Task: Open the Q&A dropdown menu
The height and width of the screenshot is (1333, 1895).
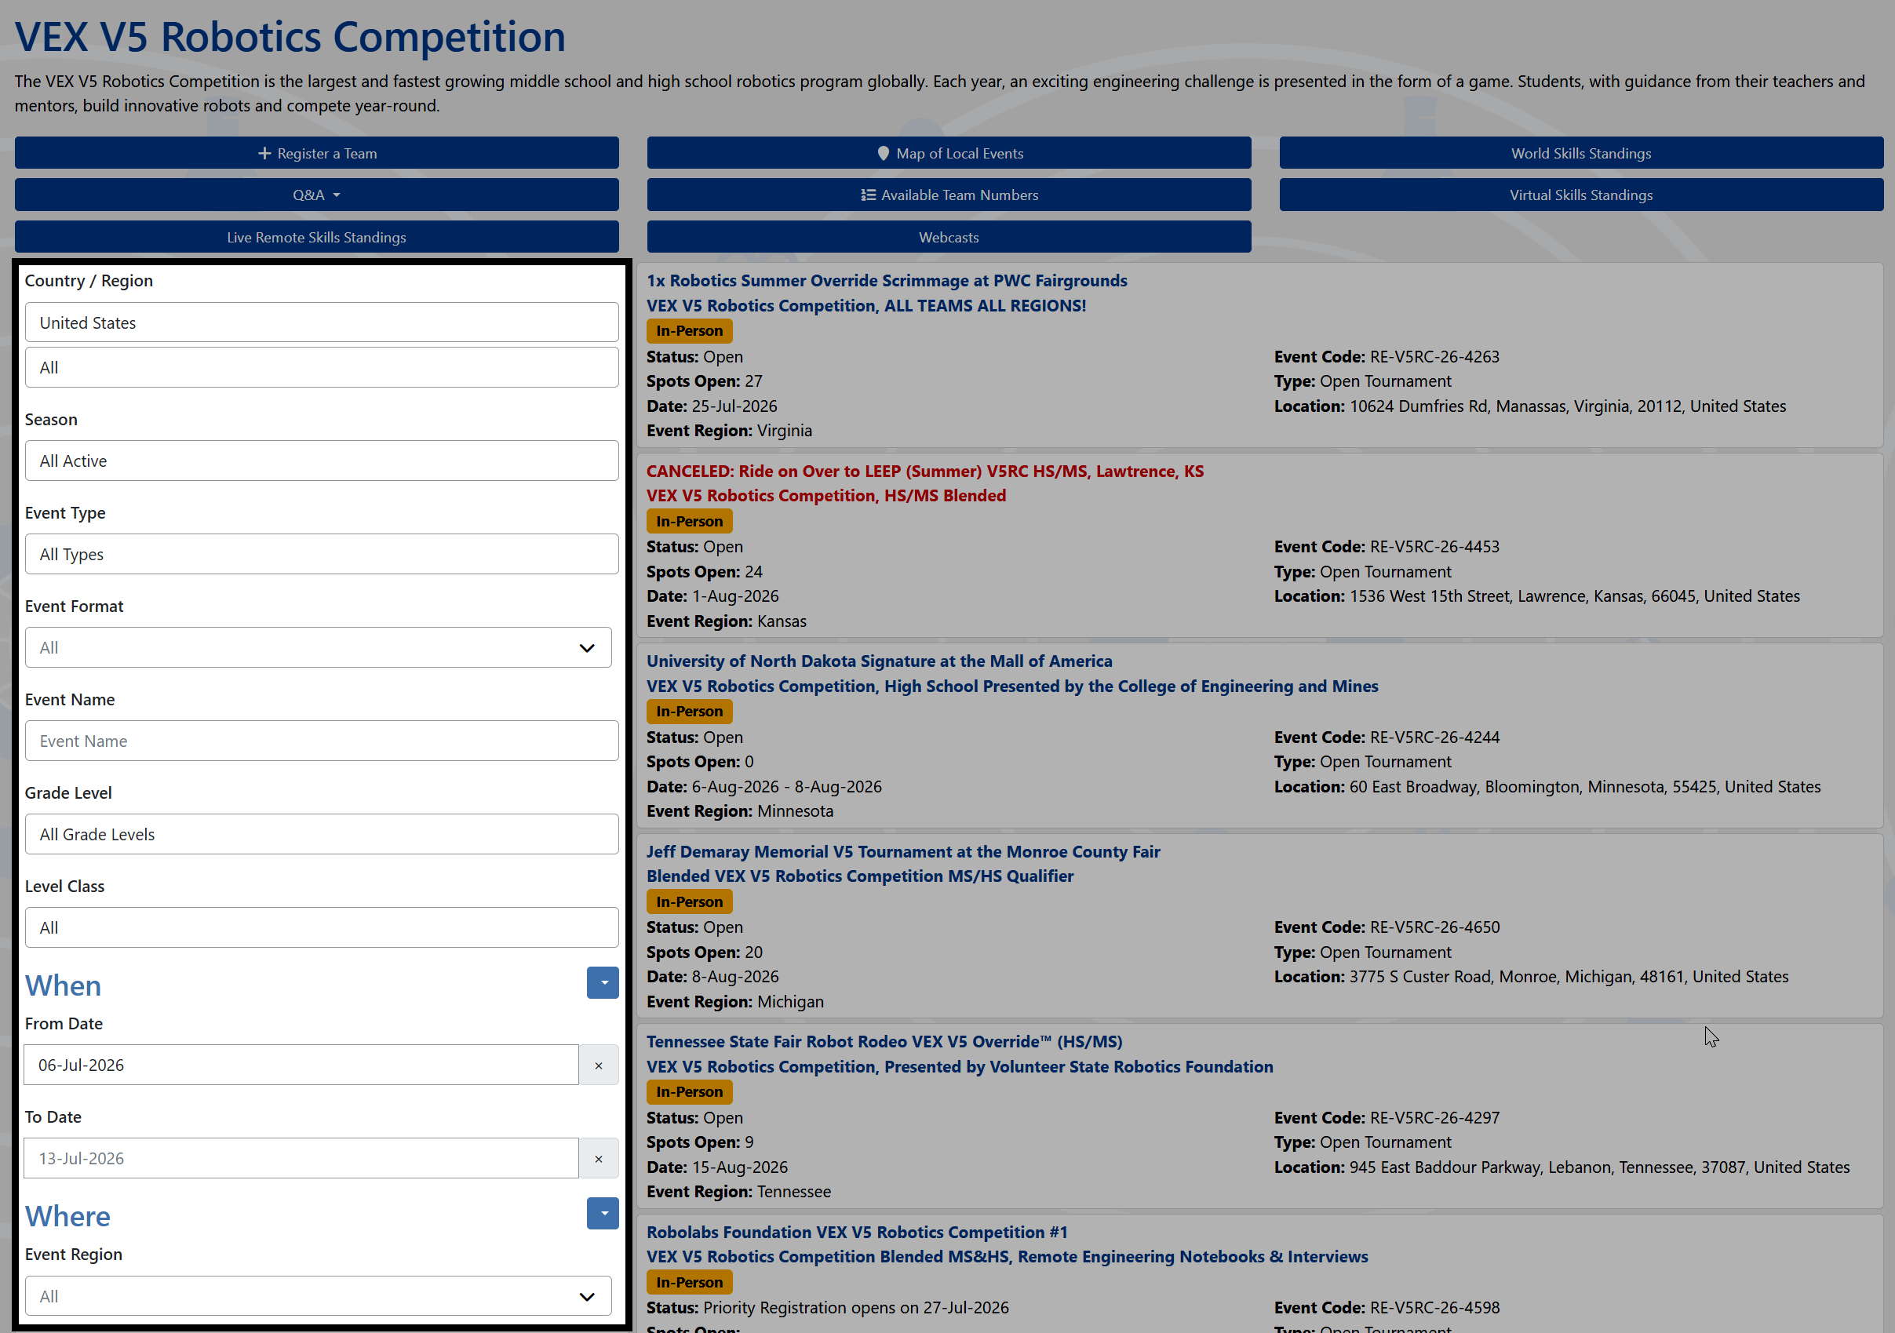Action: (x=316, y=195)
